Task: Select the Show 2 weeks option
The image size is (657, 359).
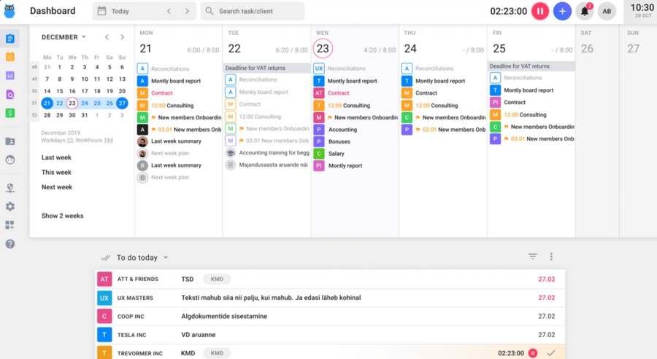Action: pyautogui.click(x=62, y=216)
